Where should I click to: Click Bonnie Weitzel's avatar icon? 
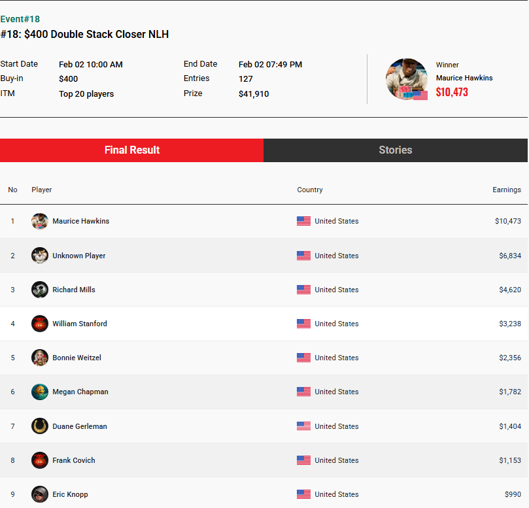pos(40,358)
